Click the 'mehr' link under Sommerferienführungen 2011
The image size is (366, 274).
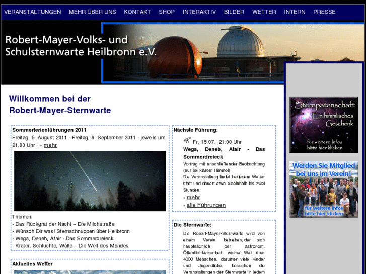coord(50,145)
